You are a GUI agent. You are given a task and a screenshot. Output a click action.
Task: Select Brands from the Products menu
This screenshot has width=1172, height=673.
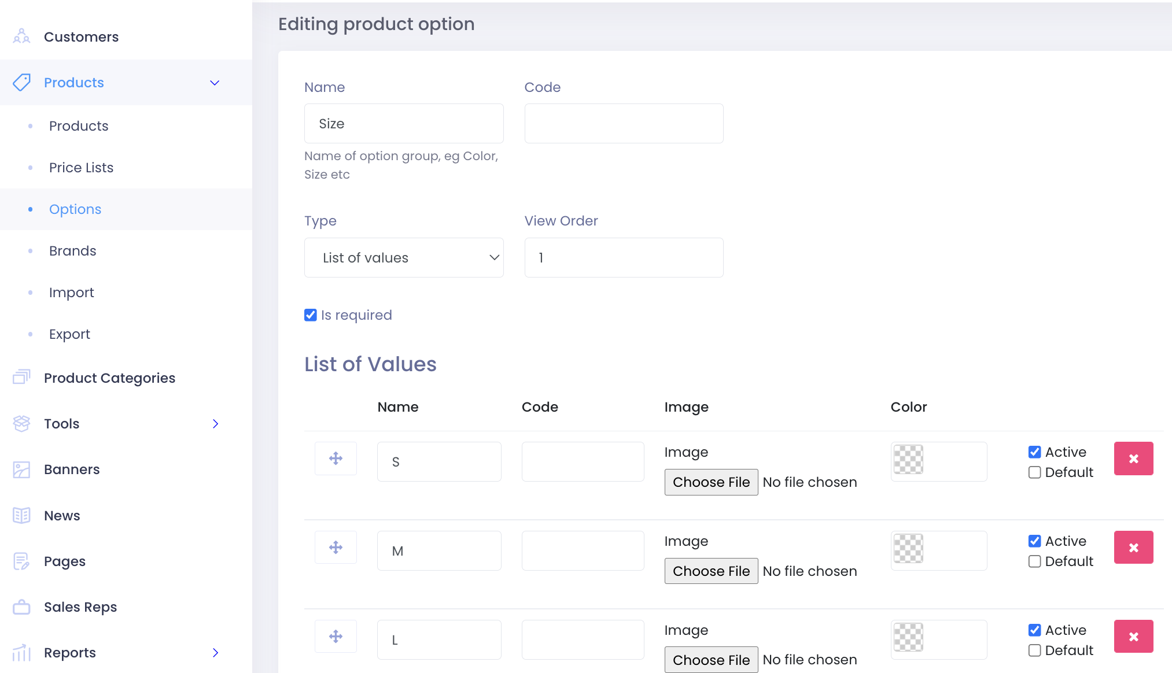point(72,250)
